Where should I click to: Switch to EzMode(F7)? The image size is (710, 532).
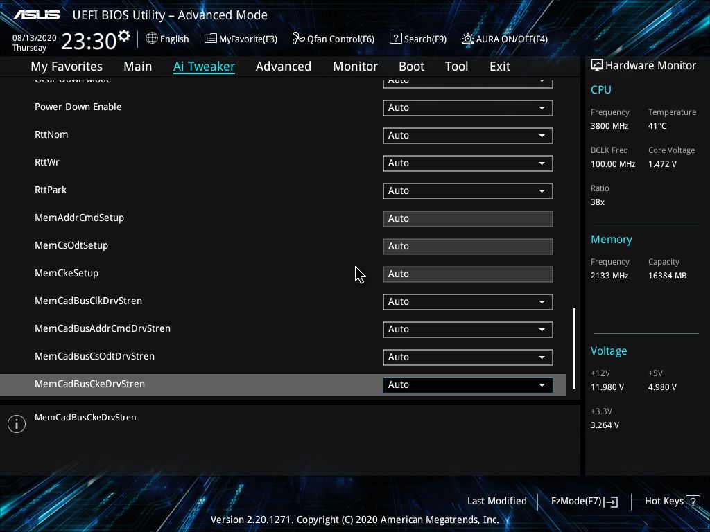[x=584, y=502]
